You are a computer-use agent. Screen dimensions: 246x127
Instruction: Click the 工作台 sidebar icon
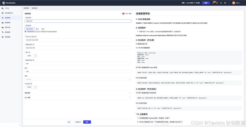pos(3,8)
